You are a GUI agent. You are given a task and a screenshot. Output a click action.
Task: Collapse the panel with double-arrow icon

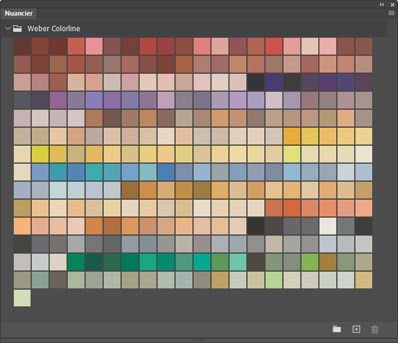(381, 5)
